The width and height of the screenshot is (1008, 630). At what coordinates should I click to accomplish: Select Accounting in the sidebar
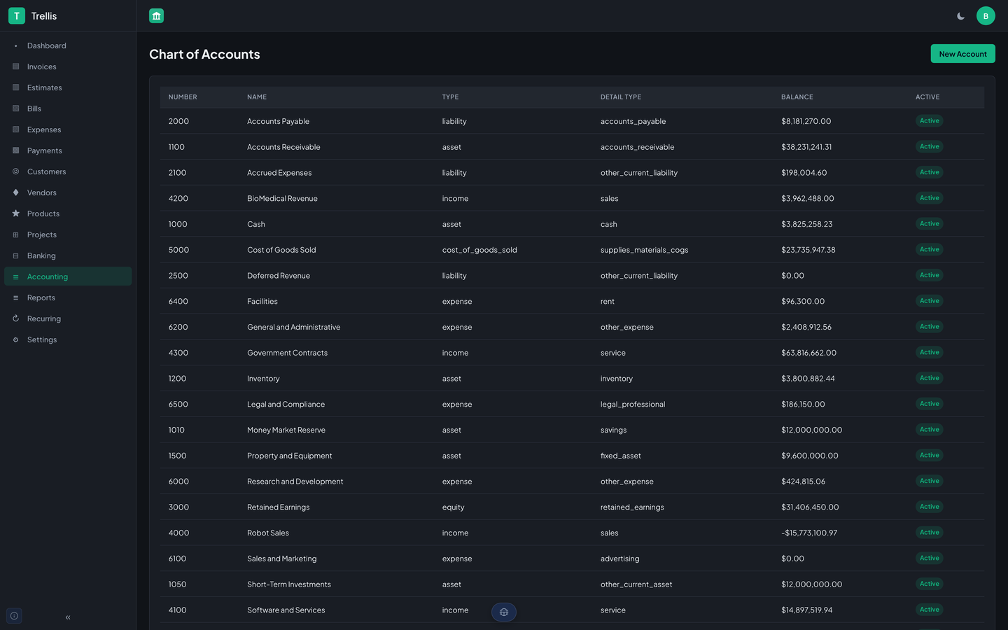(68, 276)
